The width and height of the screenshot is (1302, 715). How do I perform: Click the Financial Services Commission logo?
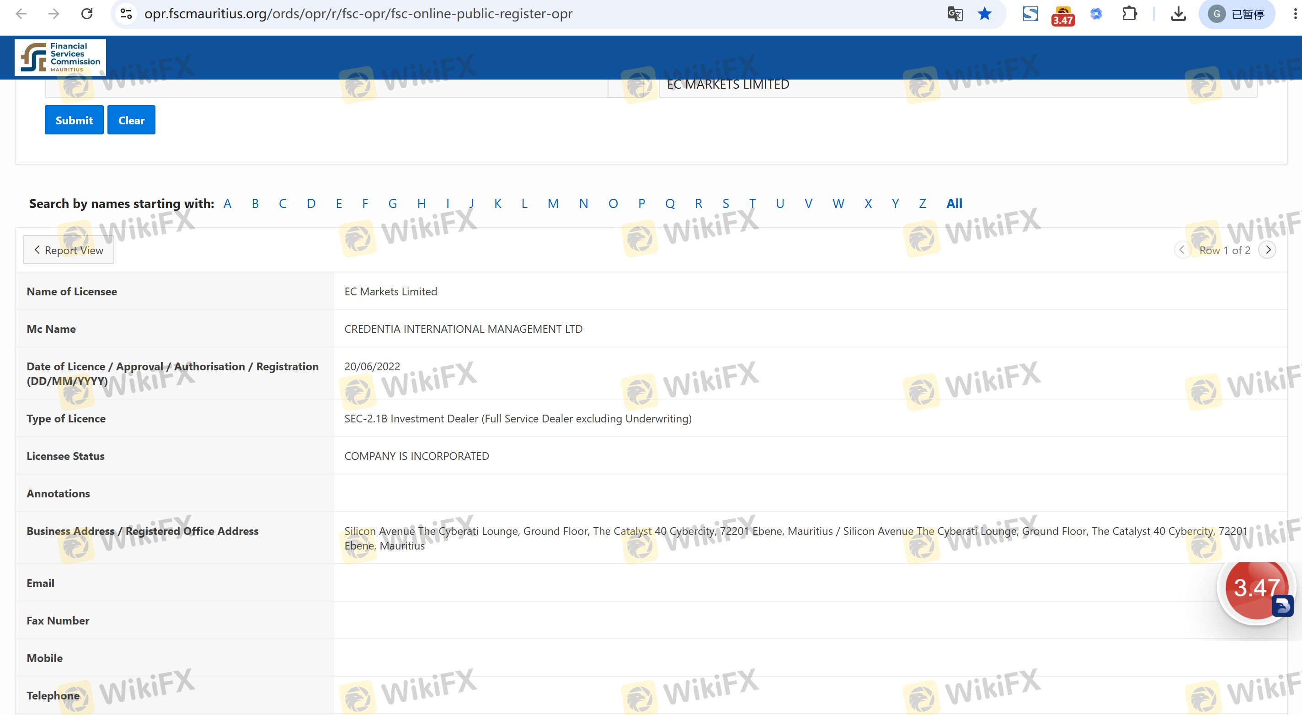(60, 58)
